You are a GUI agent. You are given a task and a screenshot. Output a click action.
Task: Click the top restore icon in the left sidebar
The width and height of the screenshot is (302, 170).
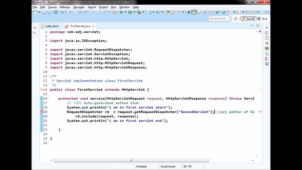(x=35, y=28)
